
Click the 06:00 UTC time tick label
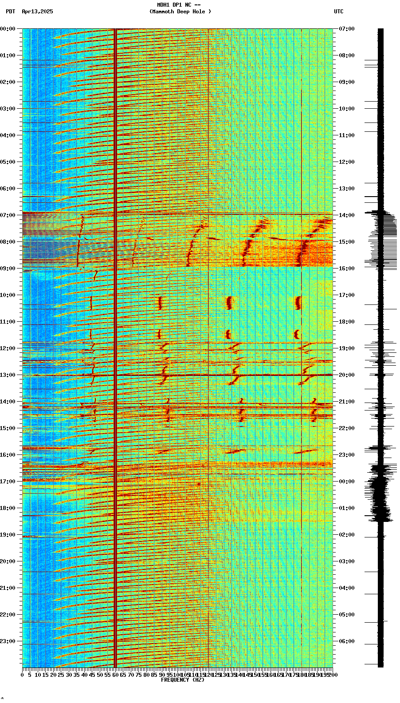tap(347, 641)
